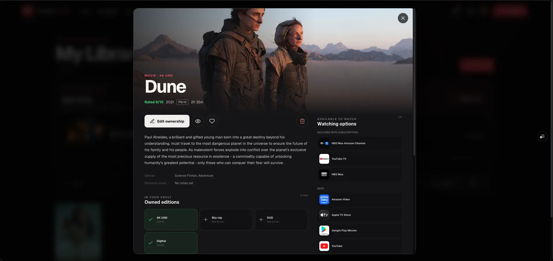Click the US region label
This screenshot has height=261, width=553.
(400, 117)
